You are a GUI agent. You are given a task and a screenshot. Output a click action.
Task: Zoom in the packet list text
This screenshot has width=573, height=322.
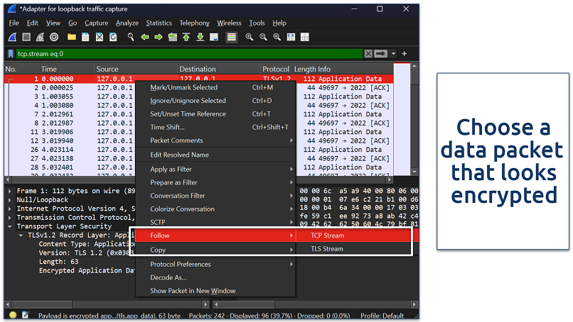pos(249,36)
